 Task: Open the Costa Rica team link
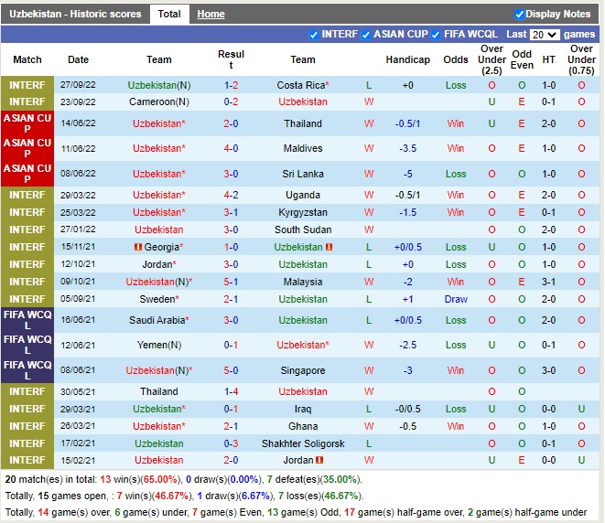[x=302, y=85]
